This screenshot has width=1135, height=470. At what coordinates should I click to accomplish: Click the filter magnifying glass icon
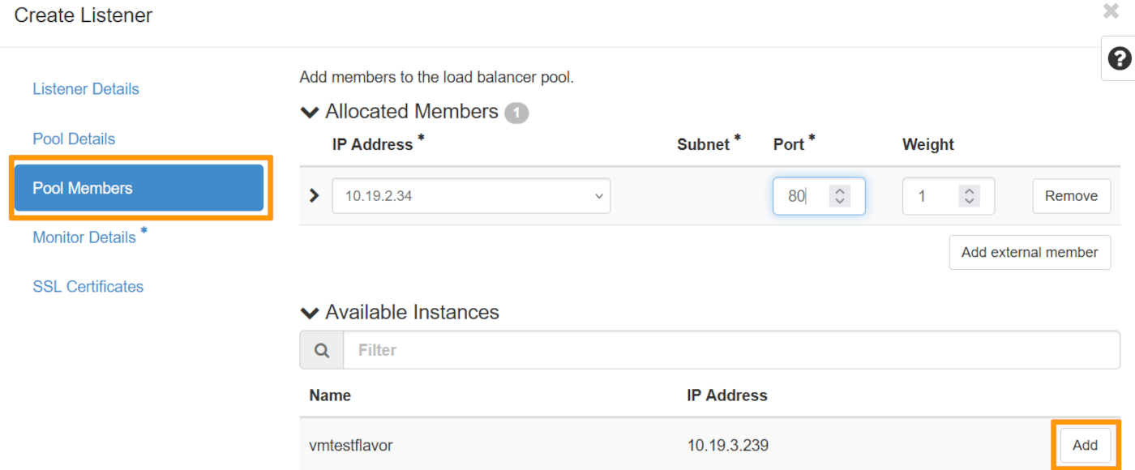tap(321, 349)
